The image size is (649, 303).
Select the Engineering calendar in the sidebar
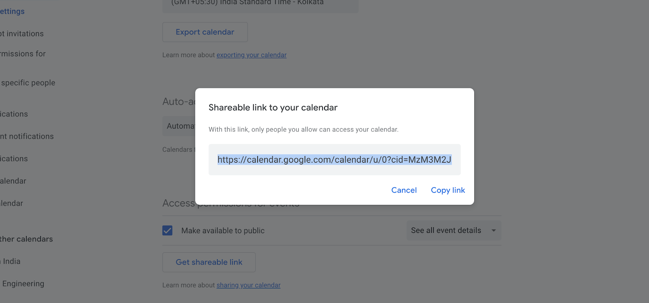(24, 283)
